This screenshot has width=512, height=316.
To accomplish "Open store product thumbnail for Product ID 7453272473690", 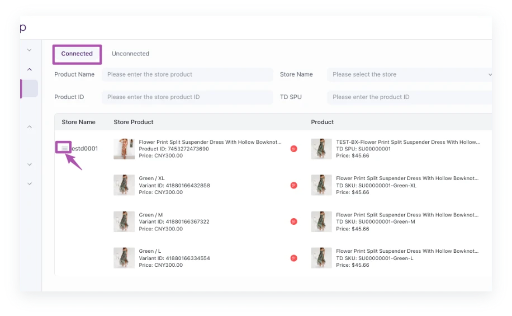I will click(x=124, y=149).
